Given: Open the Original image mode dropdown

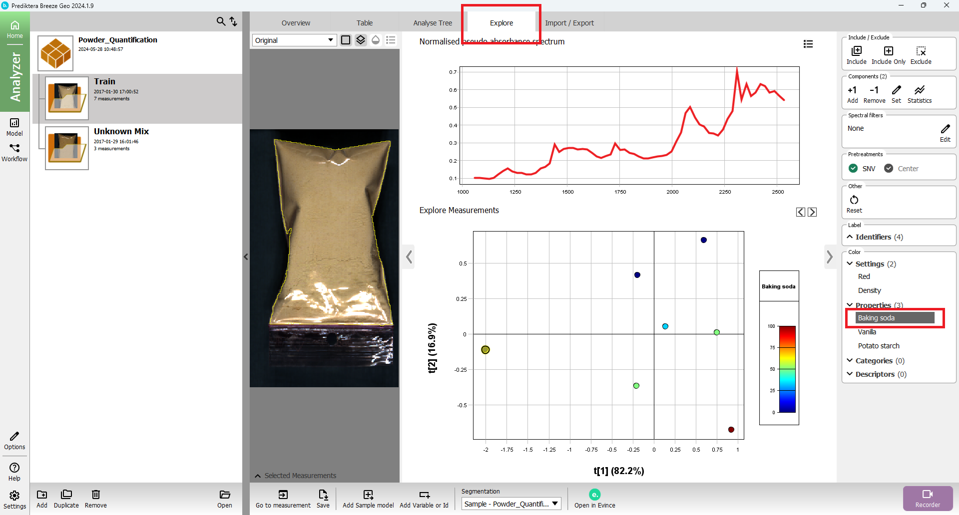Looking at the screenshot, I should pos(294,40).
